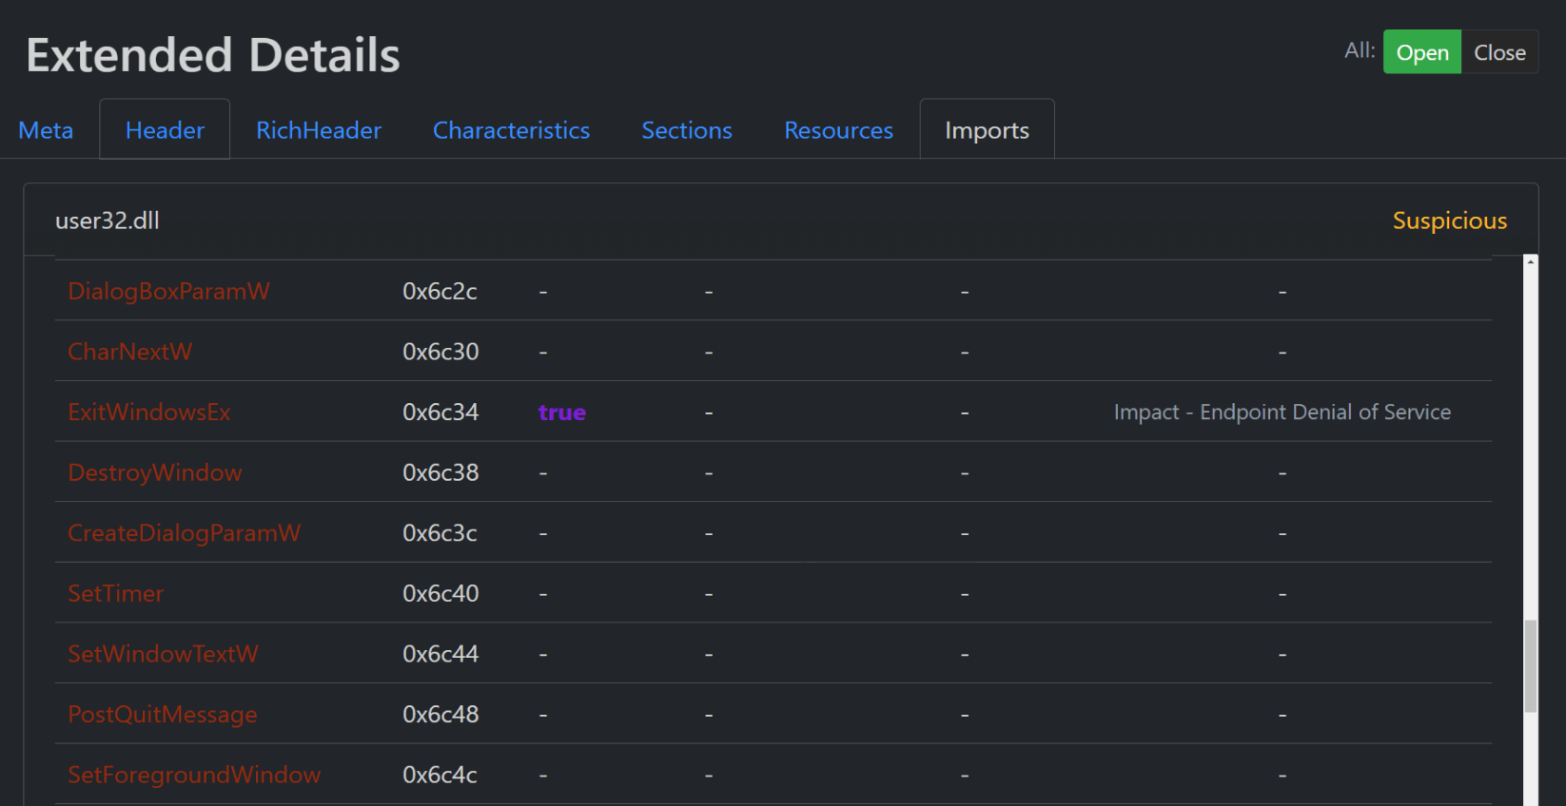The width and height of the screenshot is (1566, 806).
Task: Click address 0x6c44
Action: pyautogui.click(x=440, y=654)
